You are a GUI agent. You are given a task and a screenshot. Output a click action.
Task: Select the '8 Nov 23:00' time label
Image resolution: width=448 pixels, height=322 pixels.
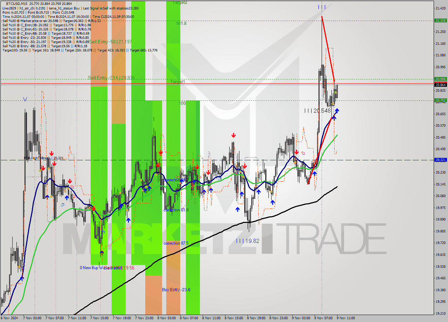click(279, 318)
